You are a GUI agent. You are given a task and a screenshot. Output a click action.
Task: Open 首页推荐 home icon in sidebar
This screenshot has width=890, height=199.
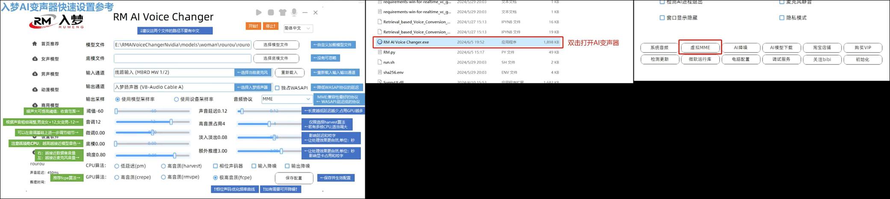click(x=35, y=44)
